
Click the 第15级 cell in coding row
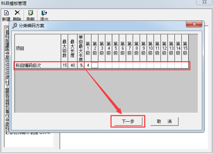click(x=185, y=65)
